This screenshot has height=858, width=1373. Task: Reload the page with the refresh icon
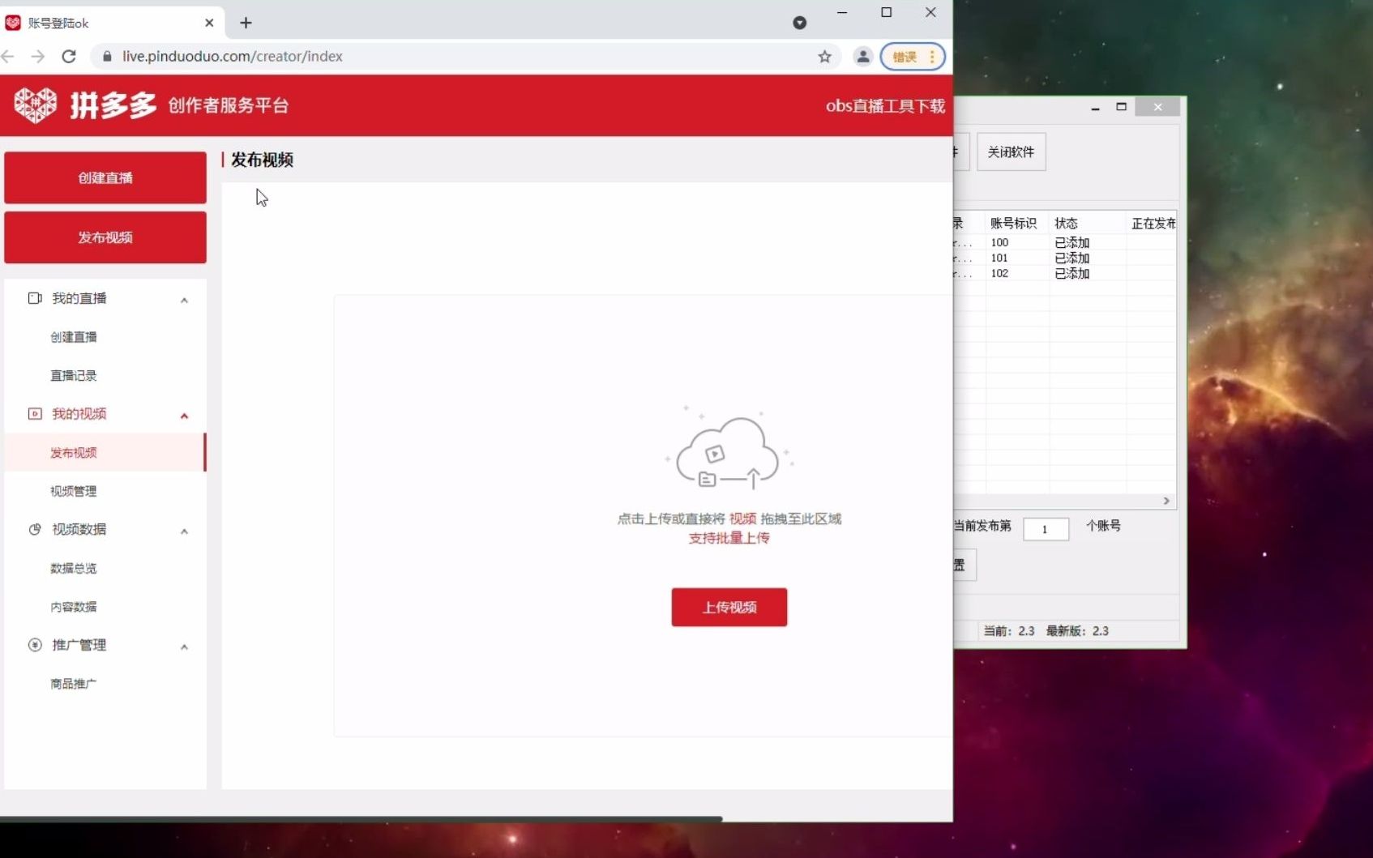69,56
